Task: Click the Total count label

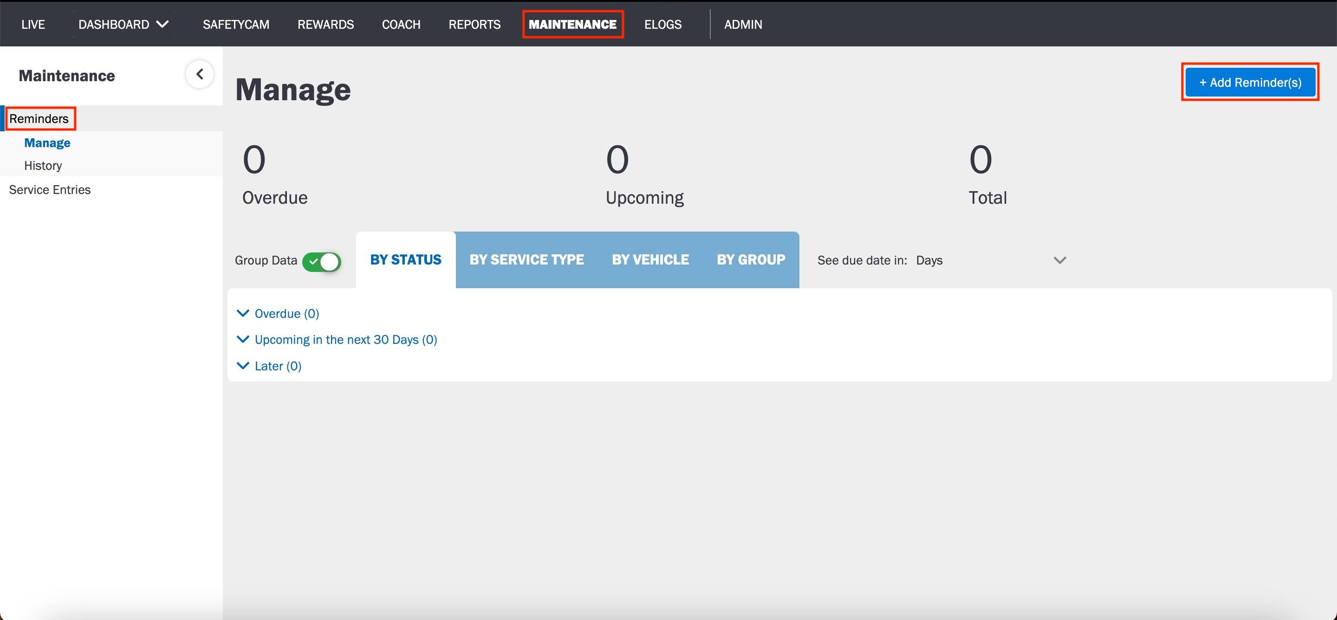Action: point(988,198)
